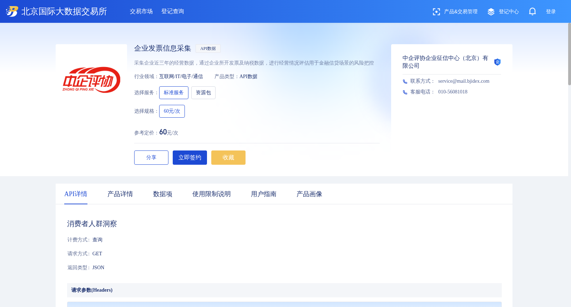
Task: Click the 返回类型 JSON value
Action: [x=98, y=268]
